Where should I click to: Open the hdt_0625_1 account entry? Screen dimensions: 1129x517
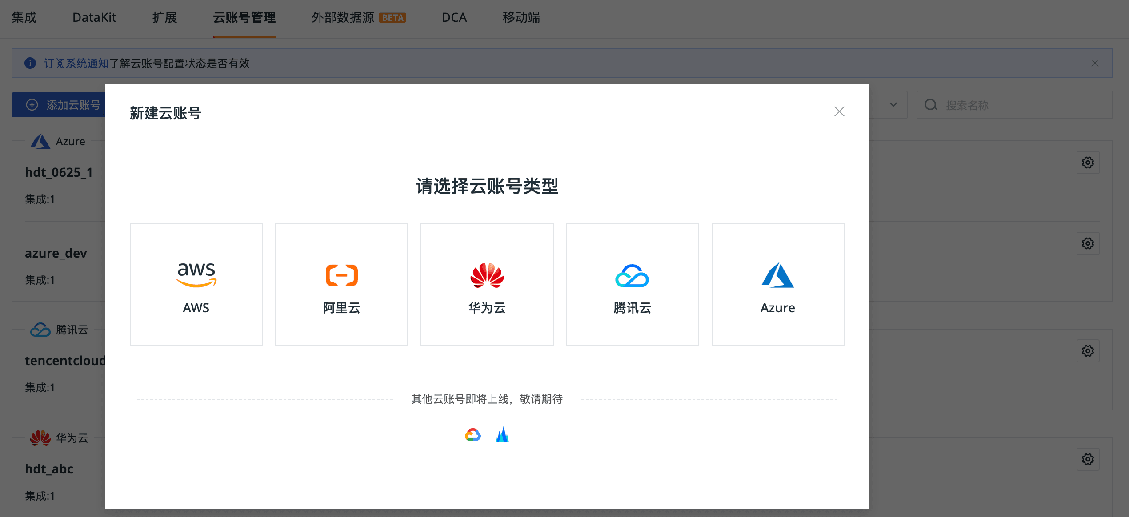pos(59,172)
